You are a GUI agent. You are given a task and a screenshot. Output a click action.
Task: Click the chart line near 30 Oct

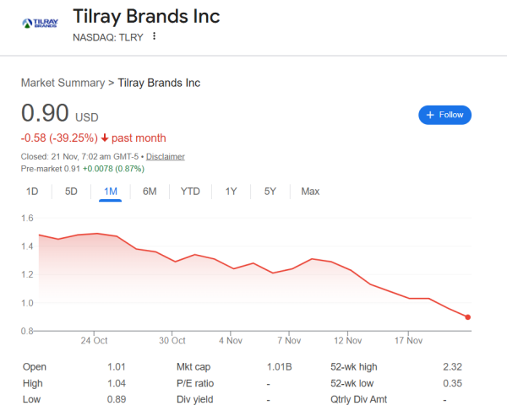[x=175, y=262]
